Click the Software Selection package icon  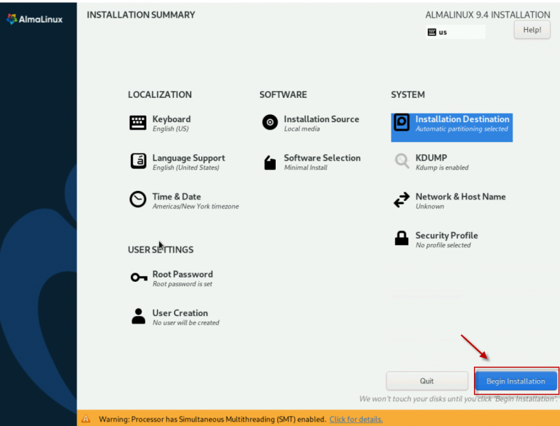tap(270, 163)
